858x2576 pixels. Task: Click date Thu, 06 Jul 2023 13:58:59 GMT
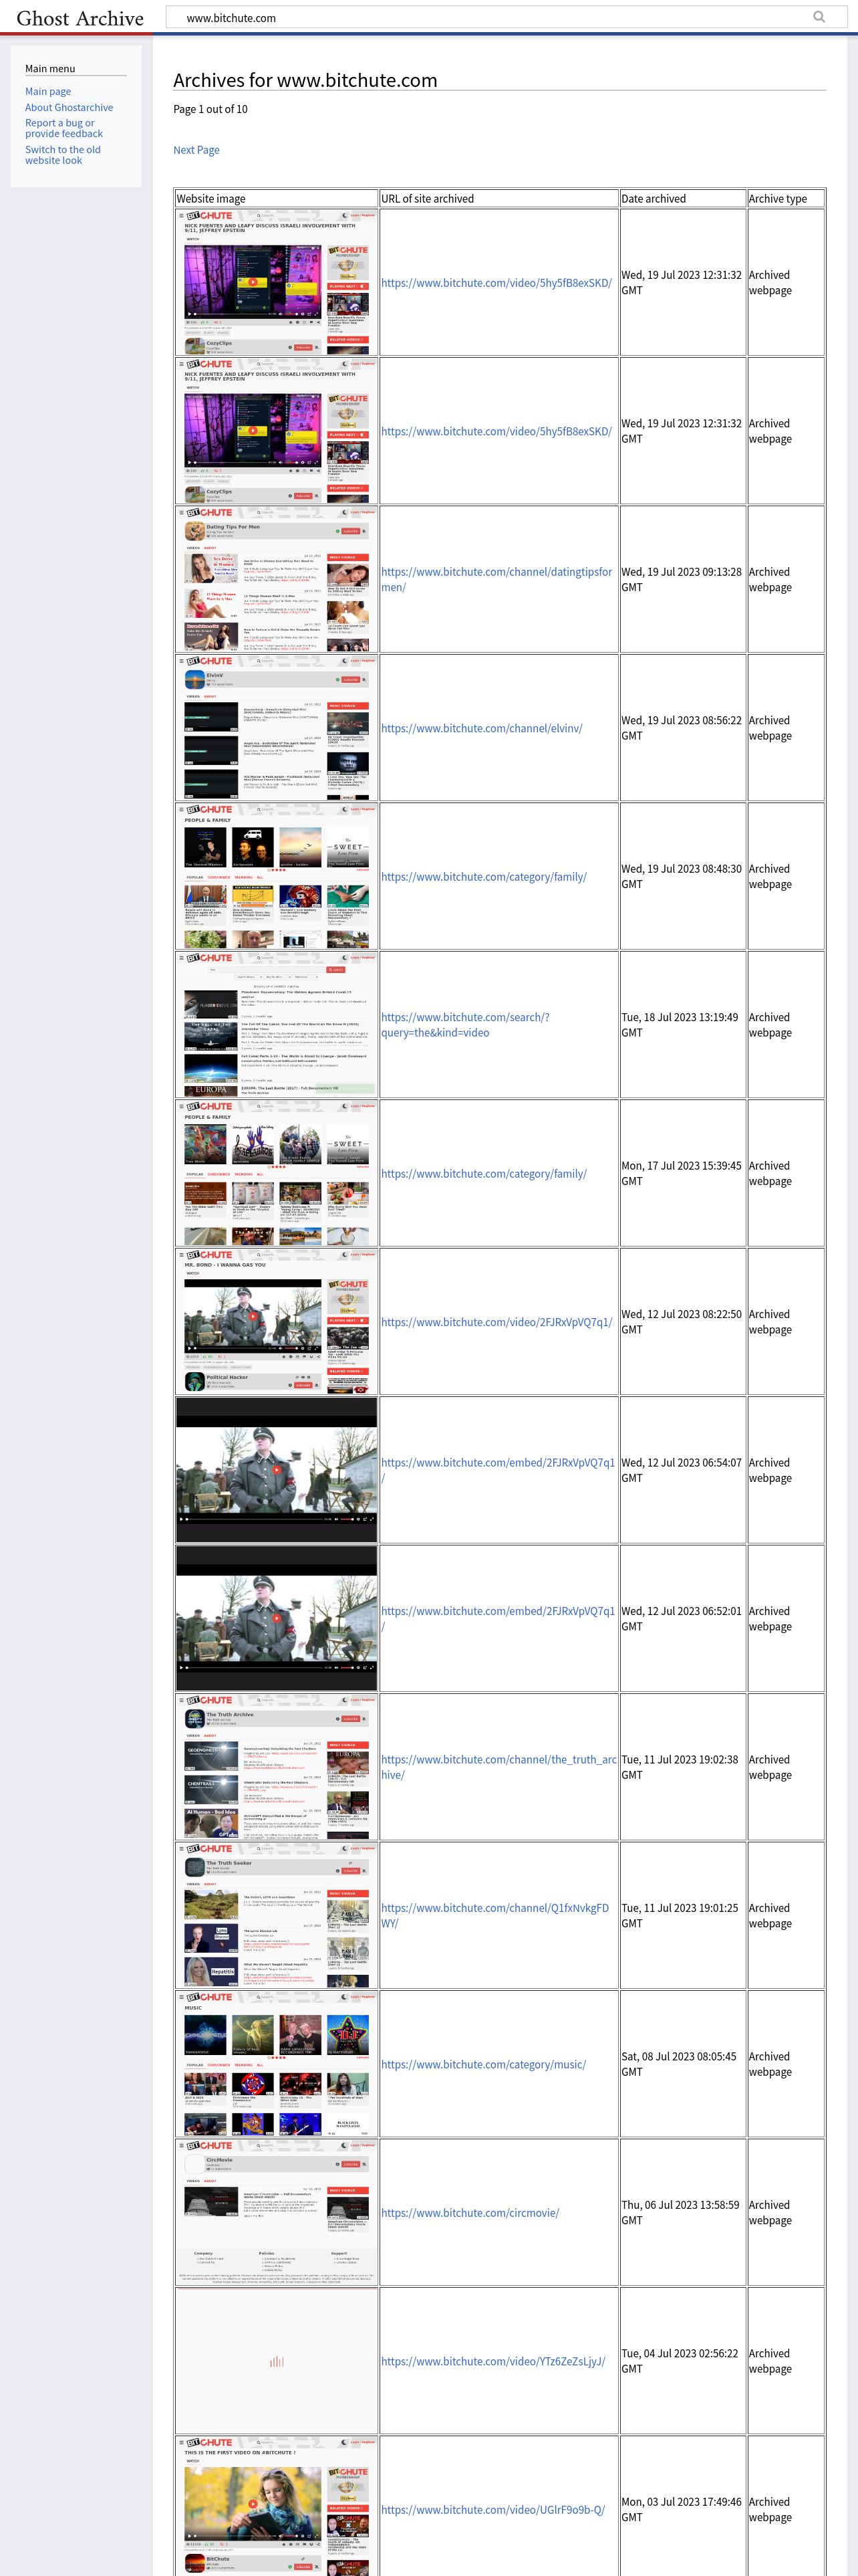point(680,2212)
